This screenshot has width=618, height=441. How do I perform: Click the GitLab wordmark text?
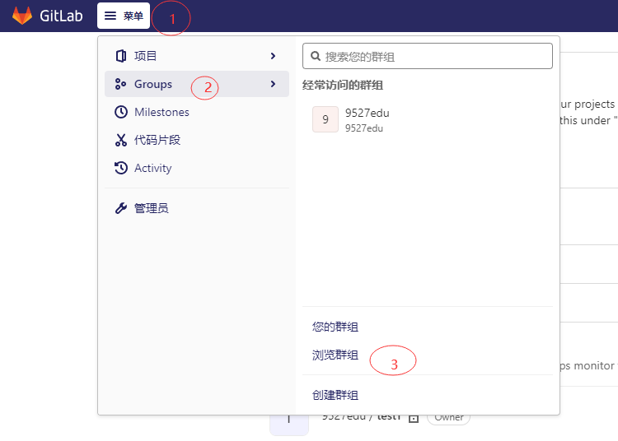(x=61, y=16)
